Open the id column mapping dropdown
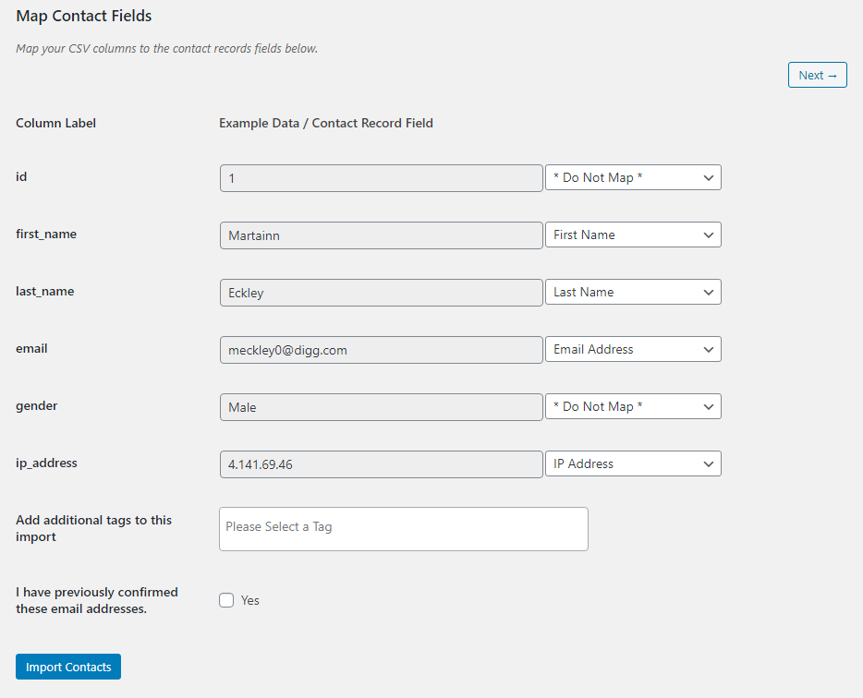The width and height of the screenshot is (863, 698). tap(633, 177)
